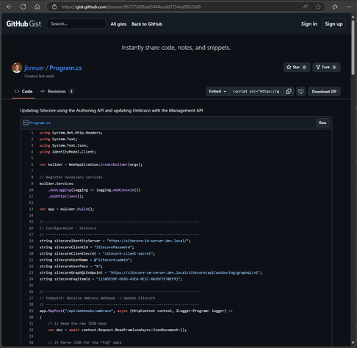
Task: Open browser settings ellipsis menu
Action: click(349, 7)
